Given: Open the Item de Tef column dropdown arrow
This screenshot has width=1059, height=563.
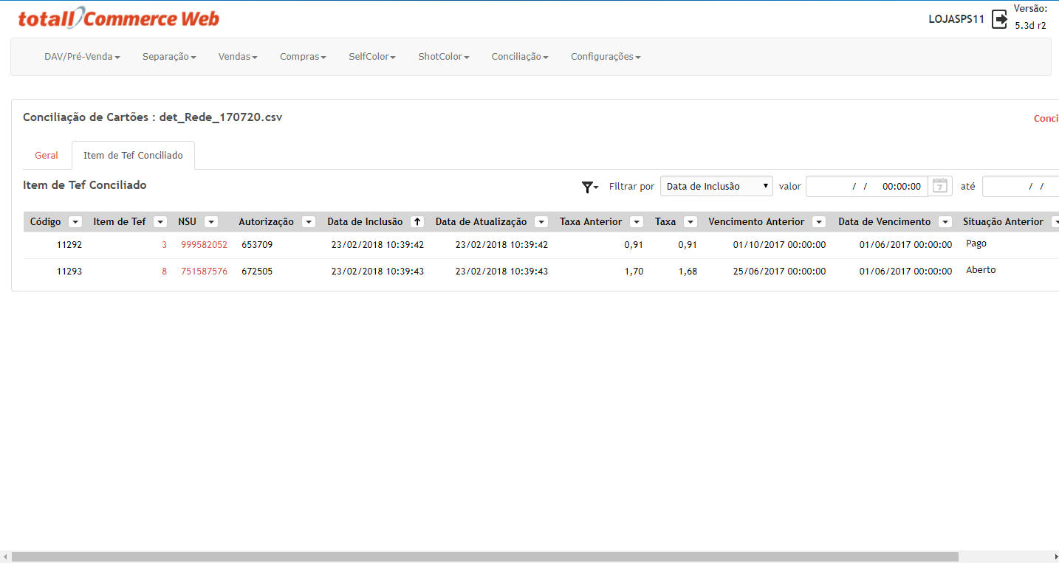Looking at the screenshot, I should 160,221.
